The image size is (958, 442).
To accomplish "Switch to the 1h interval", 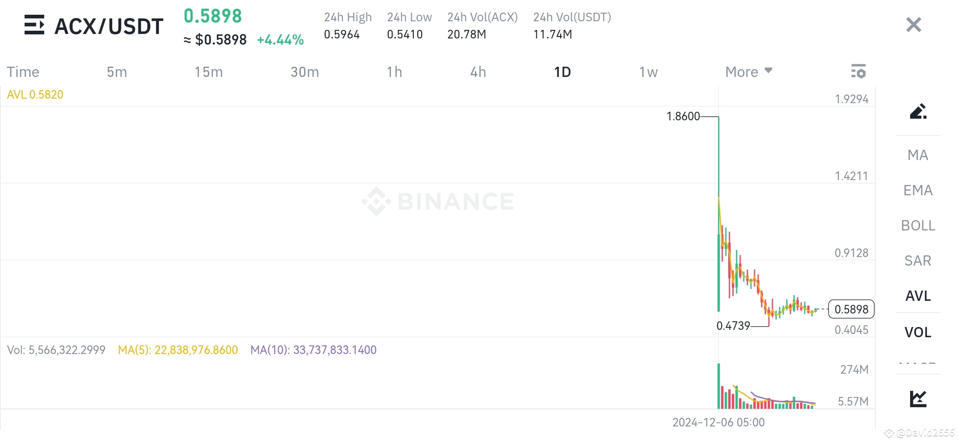I will pyautogui.click(x=394, y=71).
